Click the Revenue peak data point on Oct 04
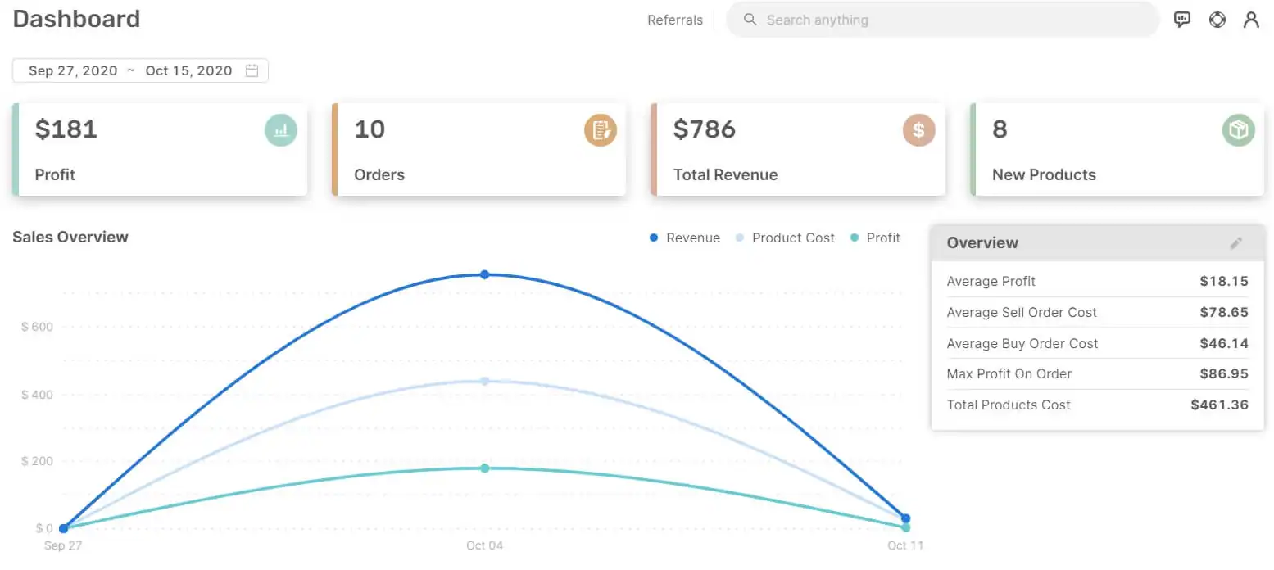The image size is (1274, 570). point(485,275)
